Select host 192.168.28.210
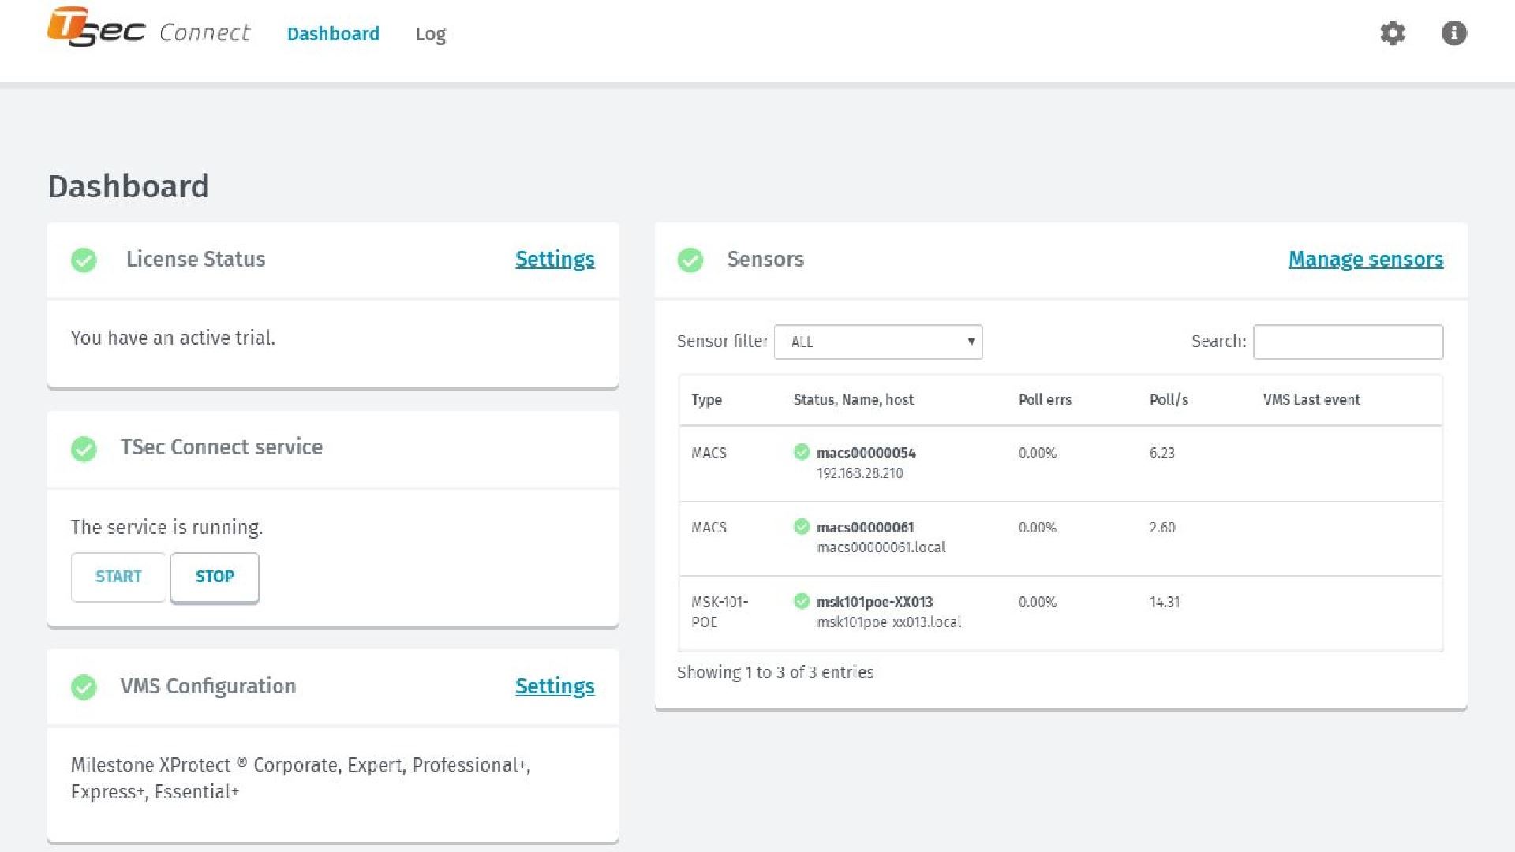The image size is (1515, 852). (859, 473)
